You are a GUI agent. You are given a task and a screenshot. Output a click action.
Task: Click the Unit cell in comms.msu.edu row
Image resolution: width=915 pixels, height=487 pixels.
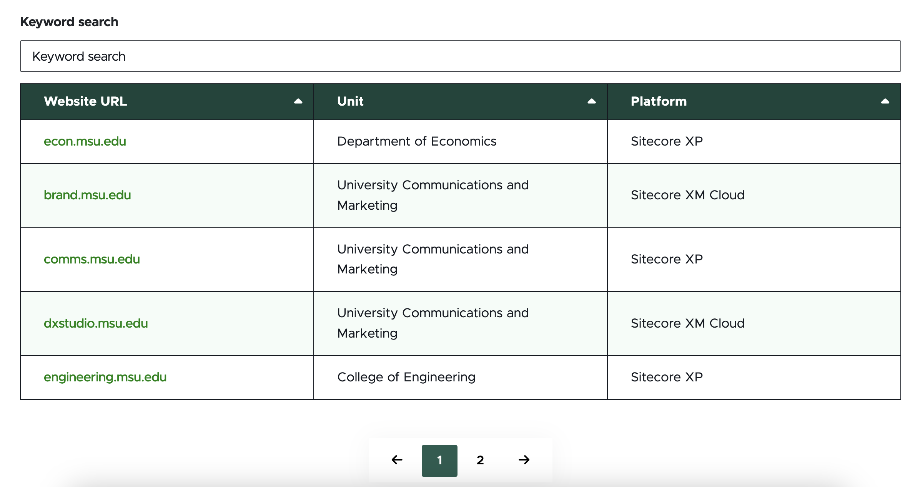[x=460, y=260]
